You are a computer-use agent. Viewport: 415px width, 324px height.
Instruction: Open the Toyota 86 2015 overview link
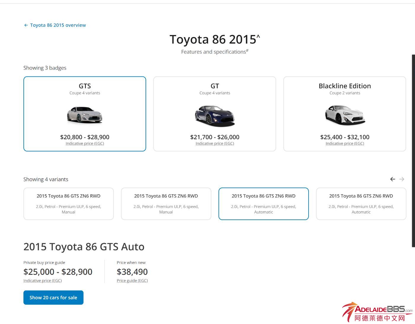tap(58, 25)
